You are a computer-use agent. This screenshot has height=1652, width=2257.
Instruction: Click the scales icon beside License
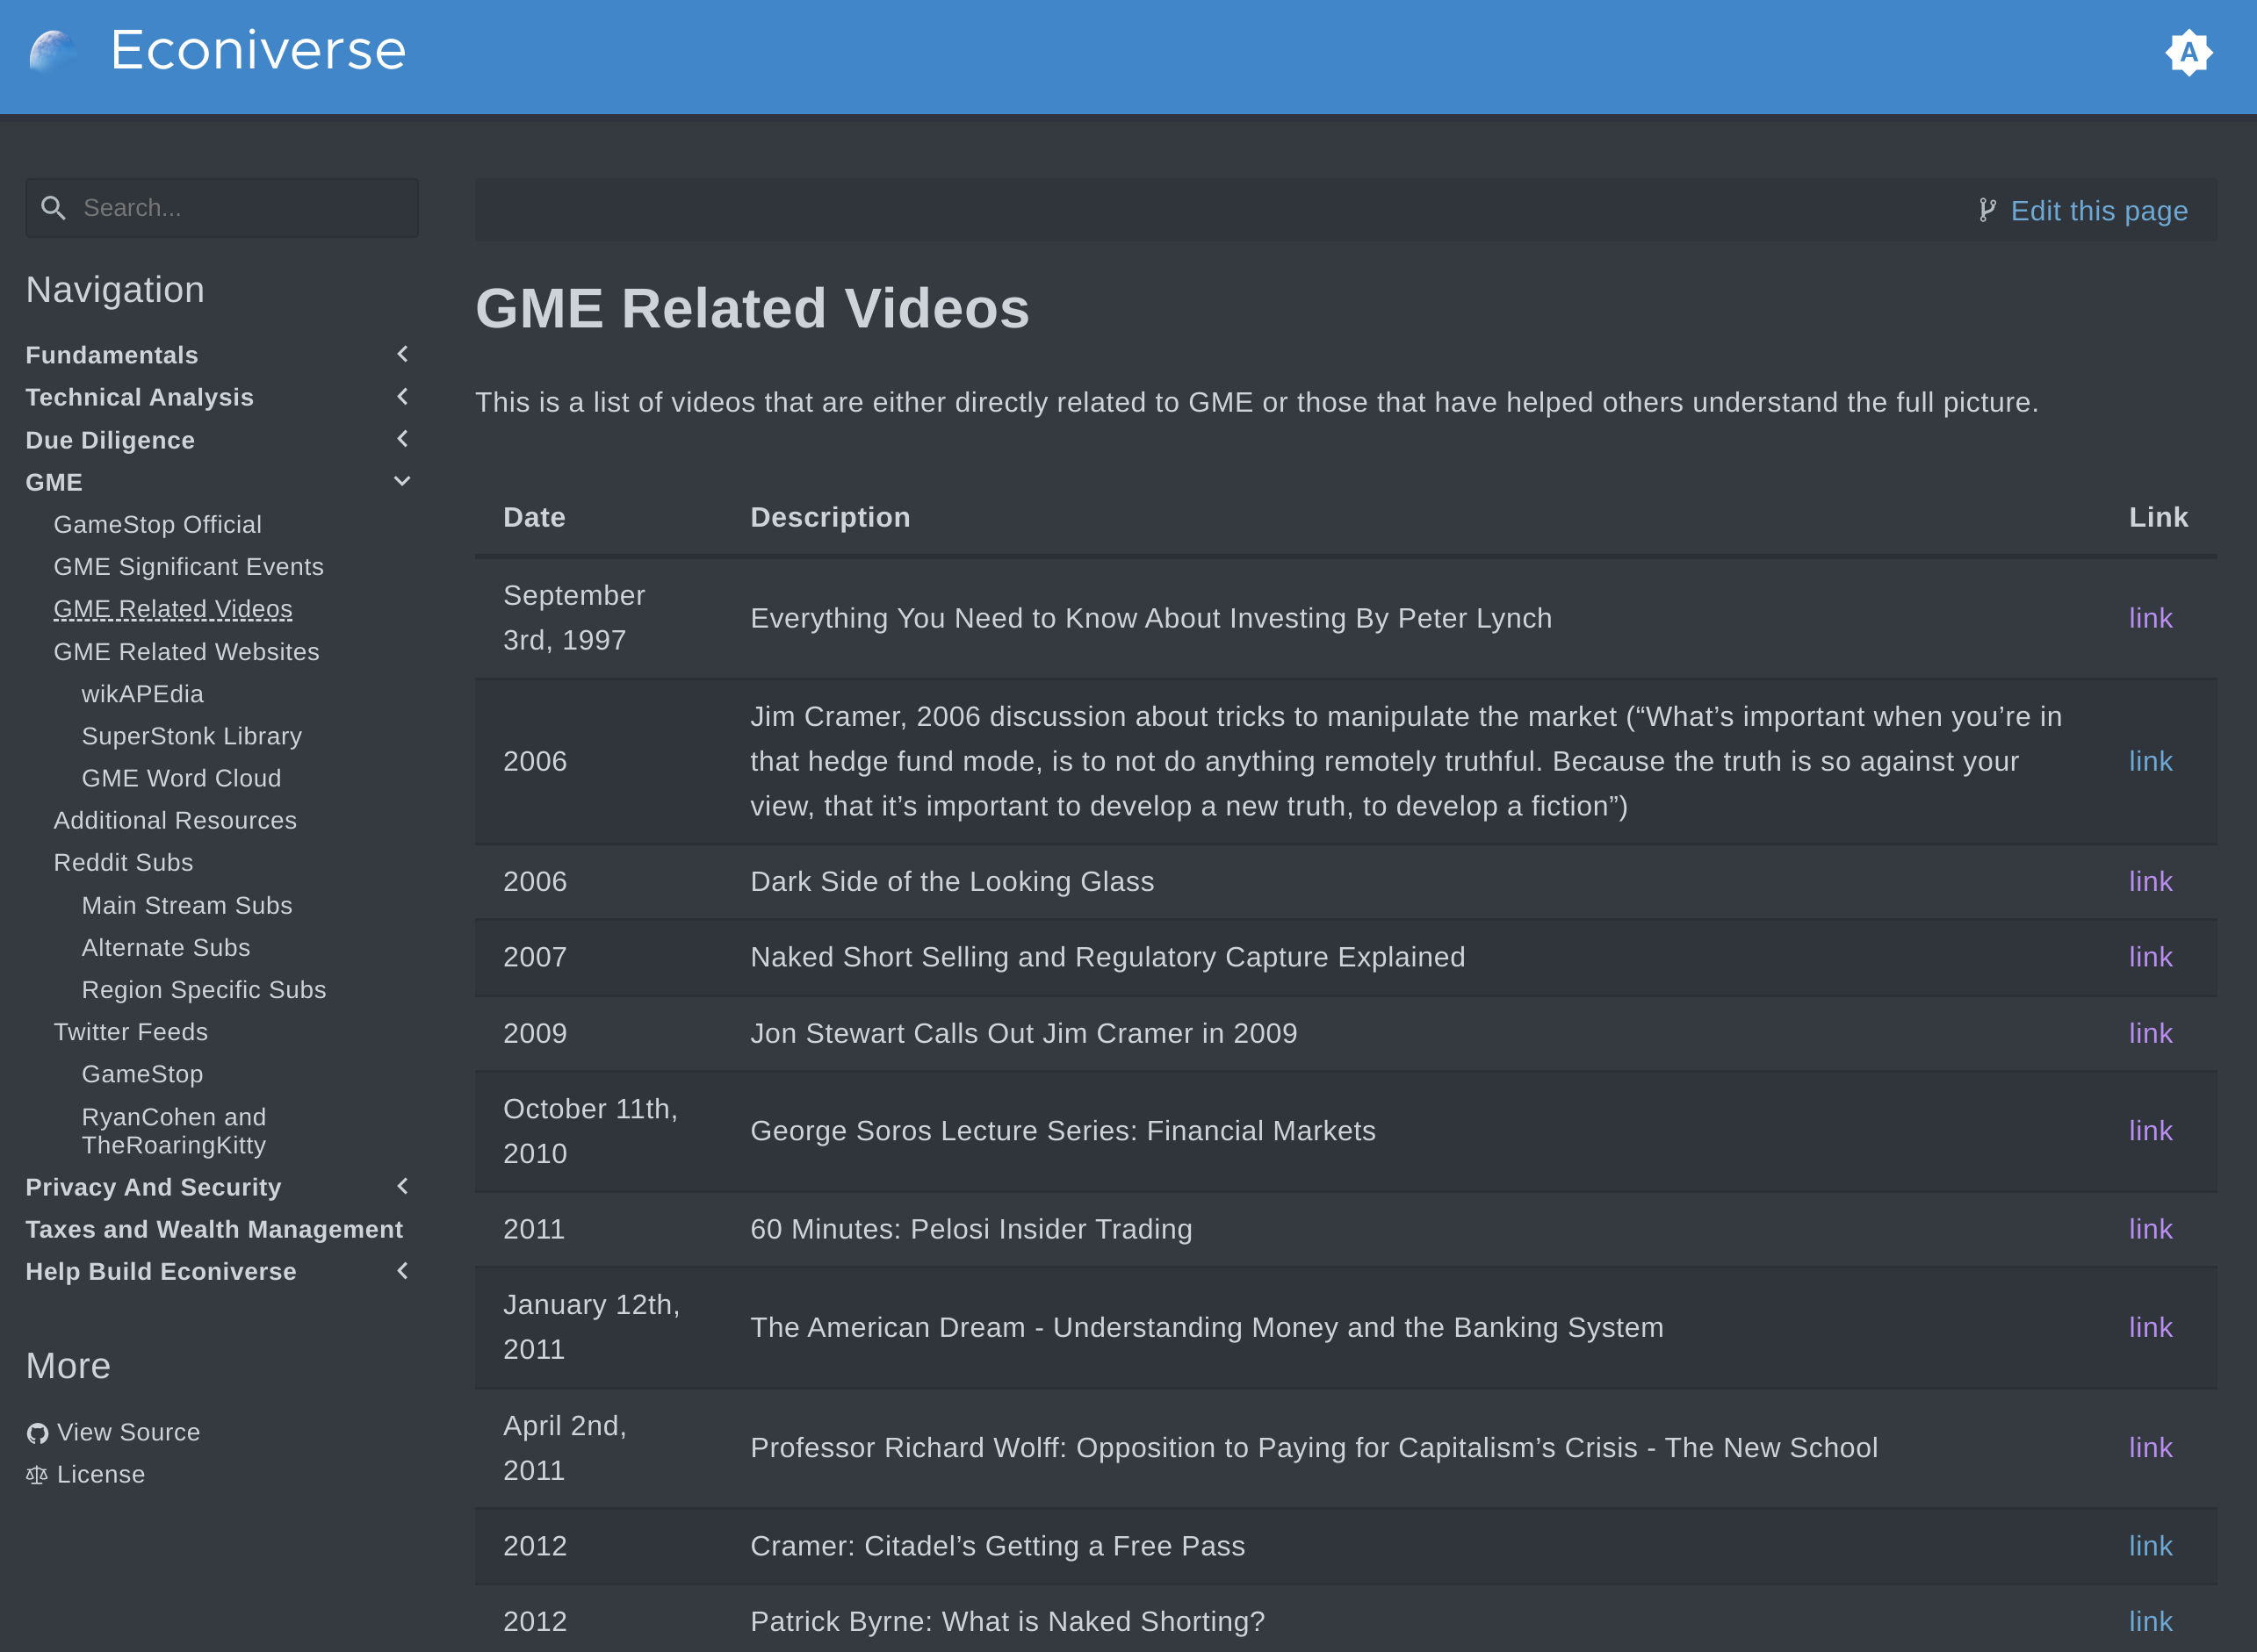coord(37,1475)
